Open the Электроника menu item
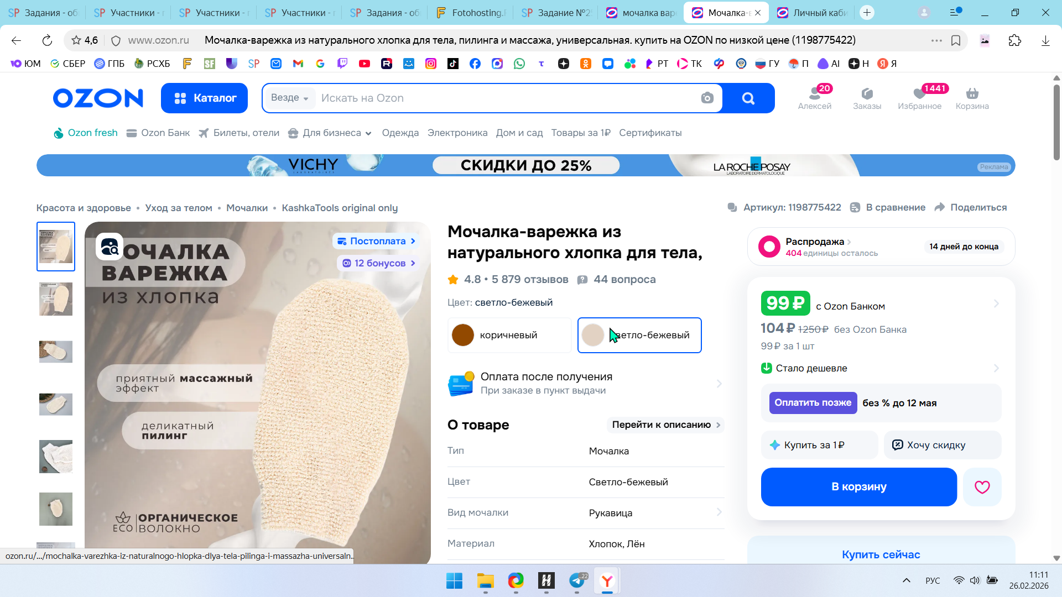The width and height of the screenshot is (1062, 597). (x=457, y=133)
